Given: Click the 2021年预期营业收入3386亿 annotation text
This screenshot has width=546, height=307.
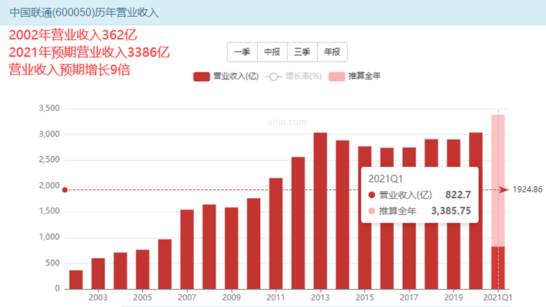Looking at the screenshot, I should click(89, 52).
